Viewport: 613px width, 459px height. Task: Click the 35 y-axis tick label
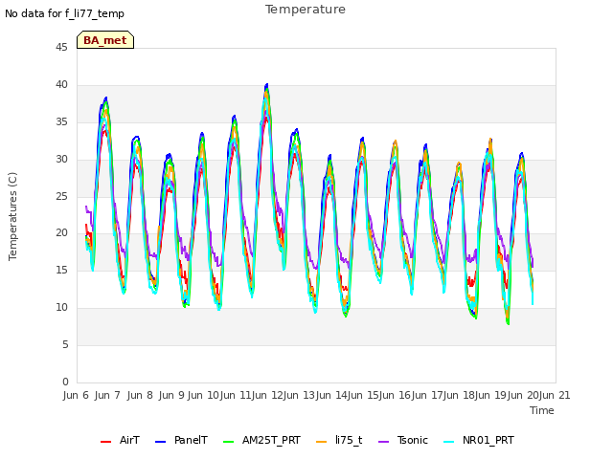coord(61,122)
